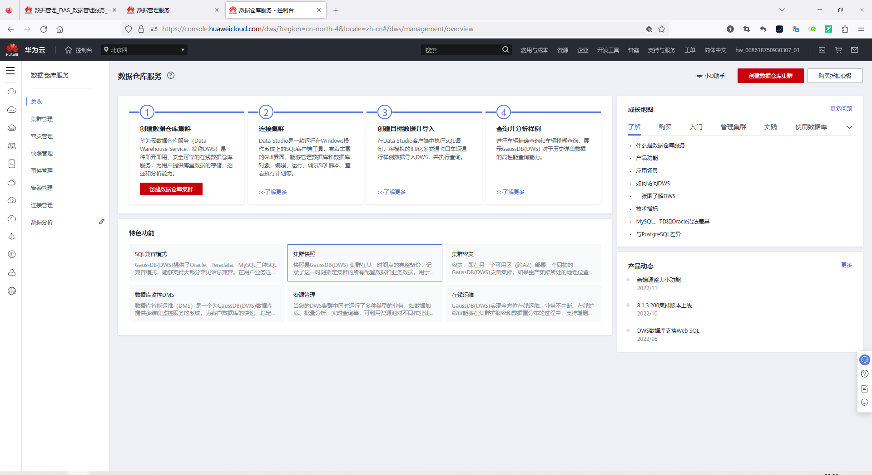Open the 工单 top menu item
This screenshot has height=475, width=872.
pos(690,50)
